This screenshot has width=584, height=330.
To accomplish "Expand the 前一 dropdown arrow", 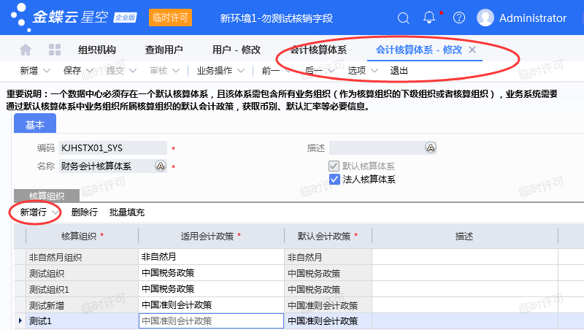I will click(x=288, y=70).
